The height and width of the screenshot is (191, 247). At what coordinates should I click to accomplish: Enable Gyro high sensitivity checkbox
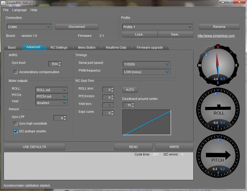click(x=16, y=124)
